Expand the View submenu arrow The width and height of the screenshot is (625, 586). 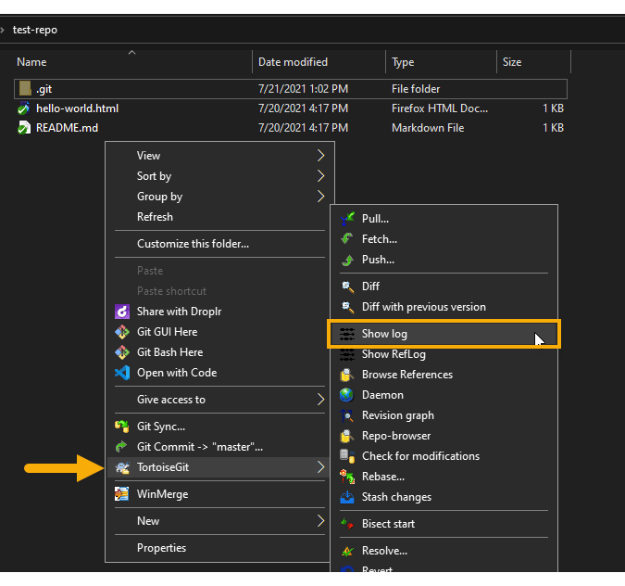(320, 155)
